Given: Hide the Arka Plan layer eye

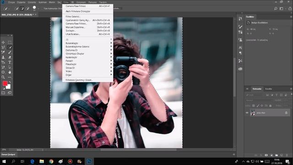Looking at the screenshot, I should click(x=247, y=113).
